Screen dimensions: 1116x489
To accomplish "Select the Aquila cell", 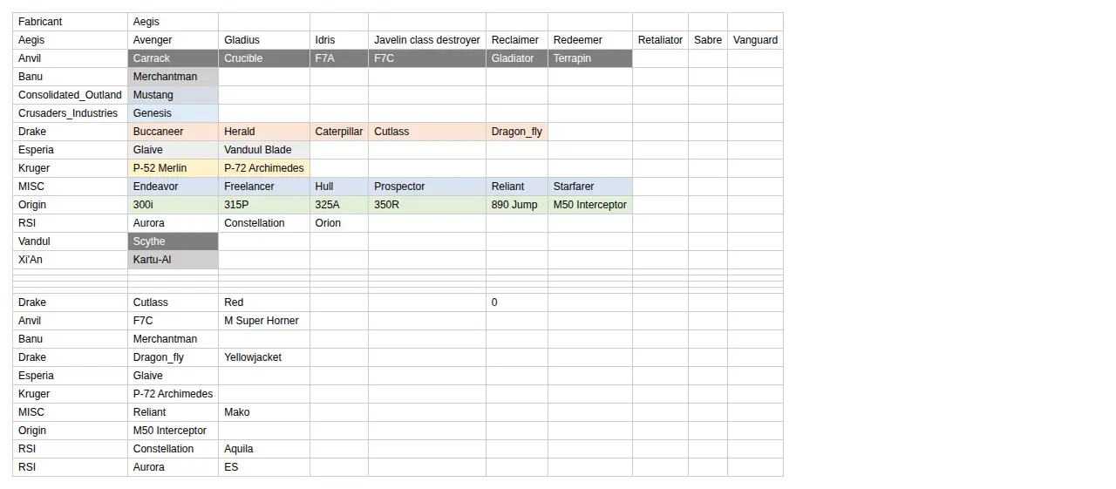I will click(264, 449).
